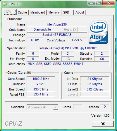Open the Processor #1 selection dropdown
Viewport: 117px width, 131px height.
[42, 107]
